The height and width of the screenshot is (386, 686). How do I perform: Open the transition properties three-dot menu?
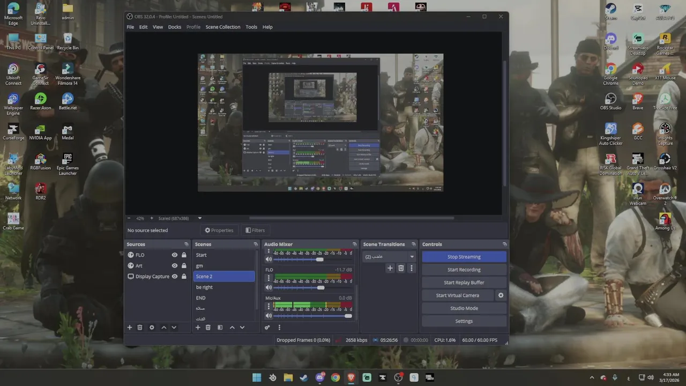(412, 268)
